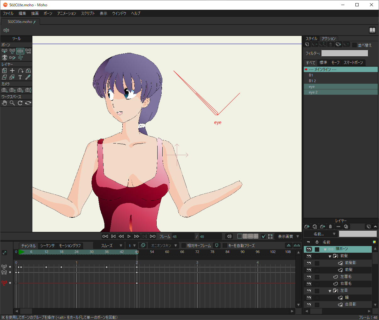Open the スクリプト menu

(x=88, y=14)
